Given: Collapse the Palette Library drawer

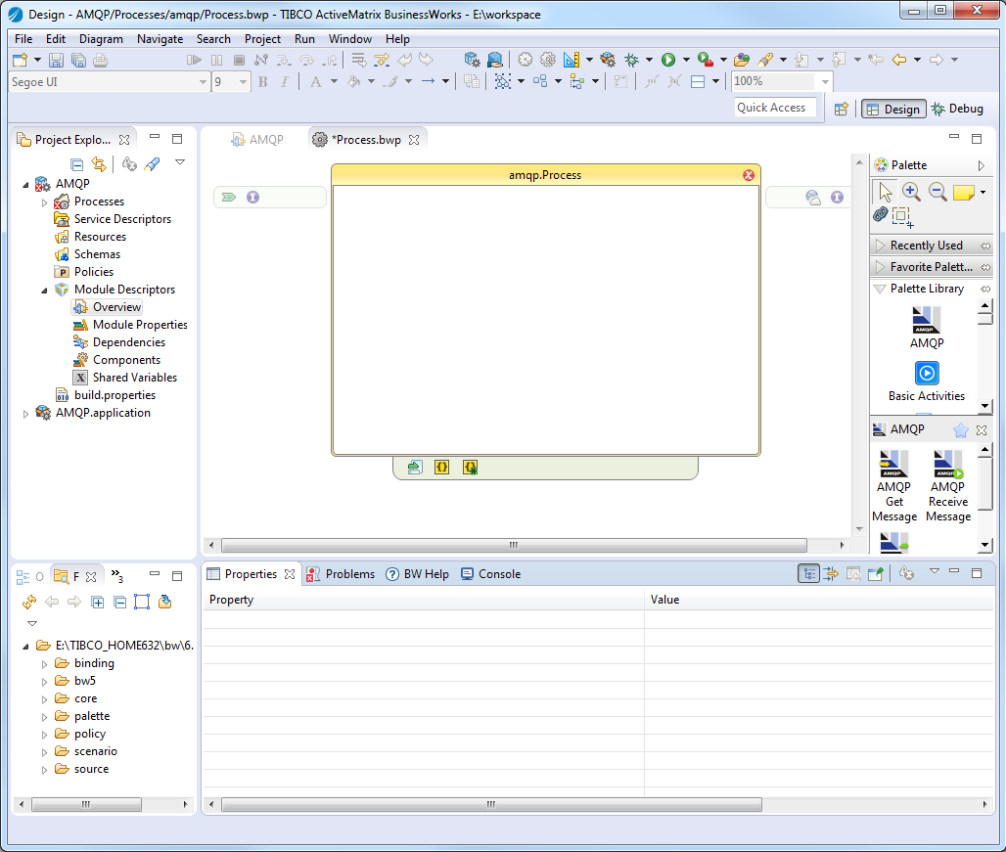Looking at the screenshot, I should [880, 289].
